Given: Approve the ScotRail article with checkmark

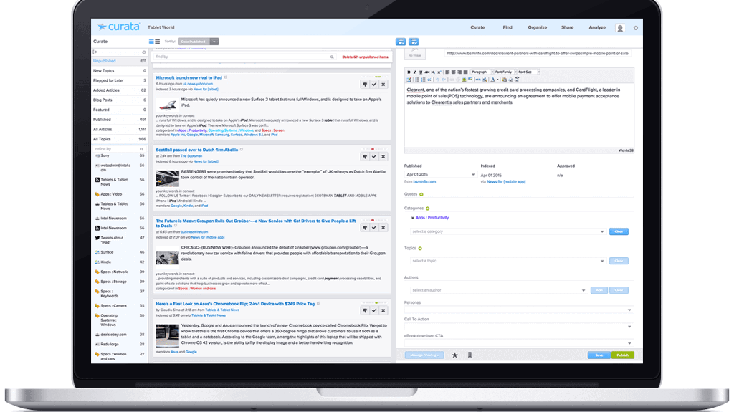Looking at the screenshot, I should 374,156.
